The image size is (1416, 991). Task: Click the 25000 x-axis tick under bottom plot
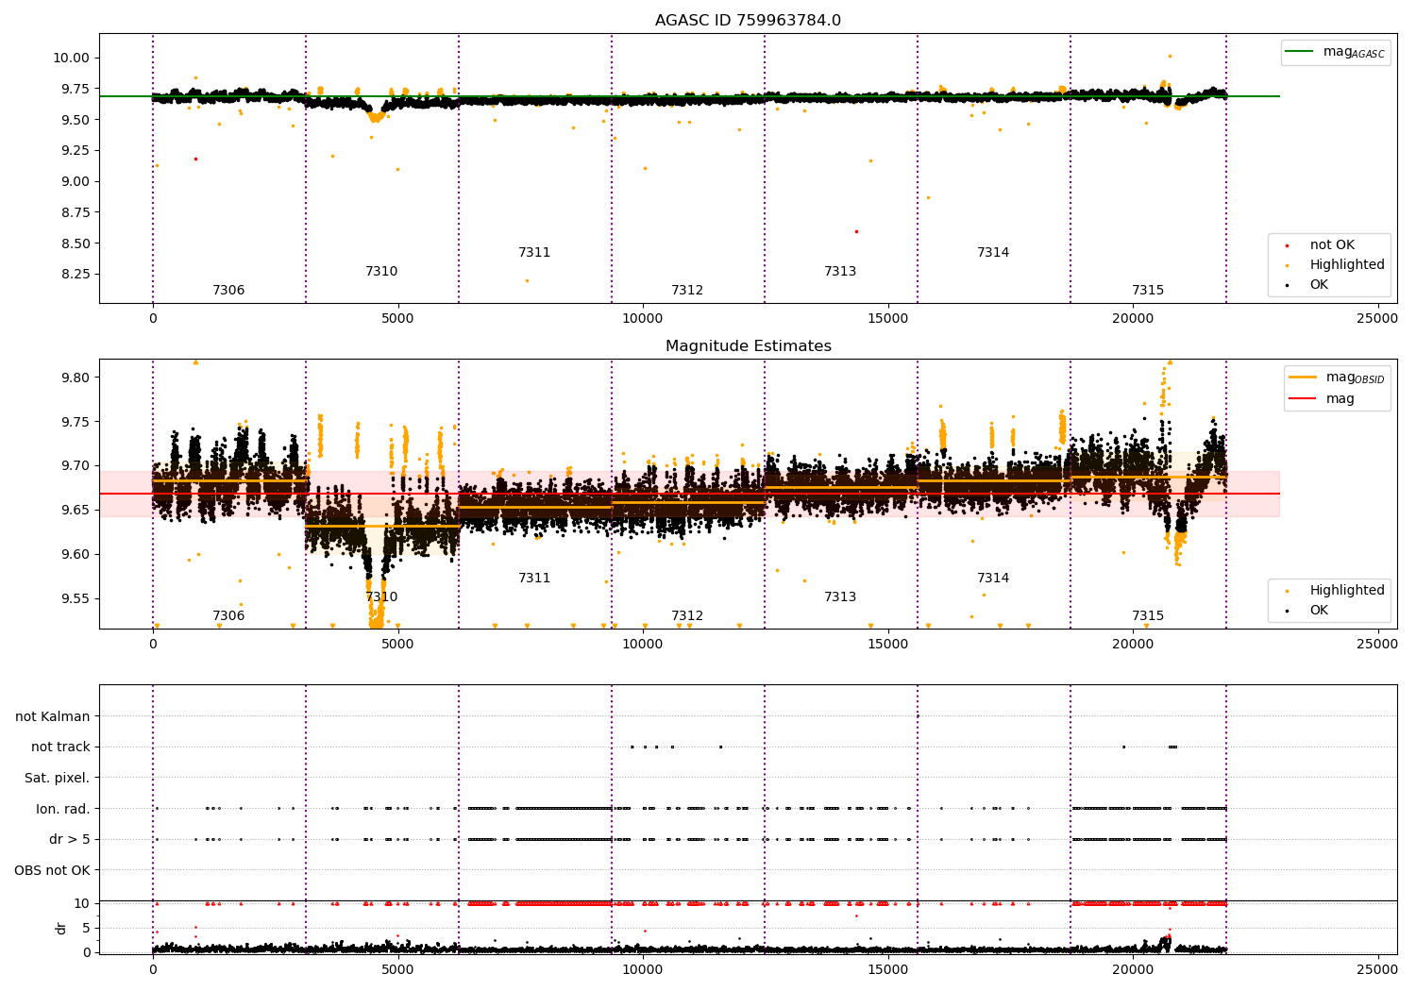(1377, 970)
